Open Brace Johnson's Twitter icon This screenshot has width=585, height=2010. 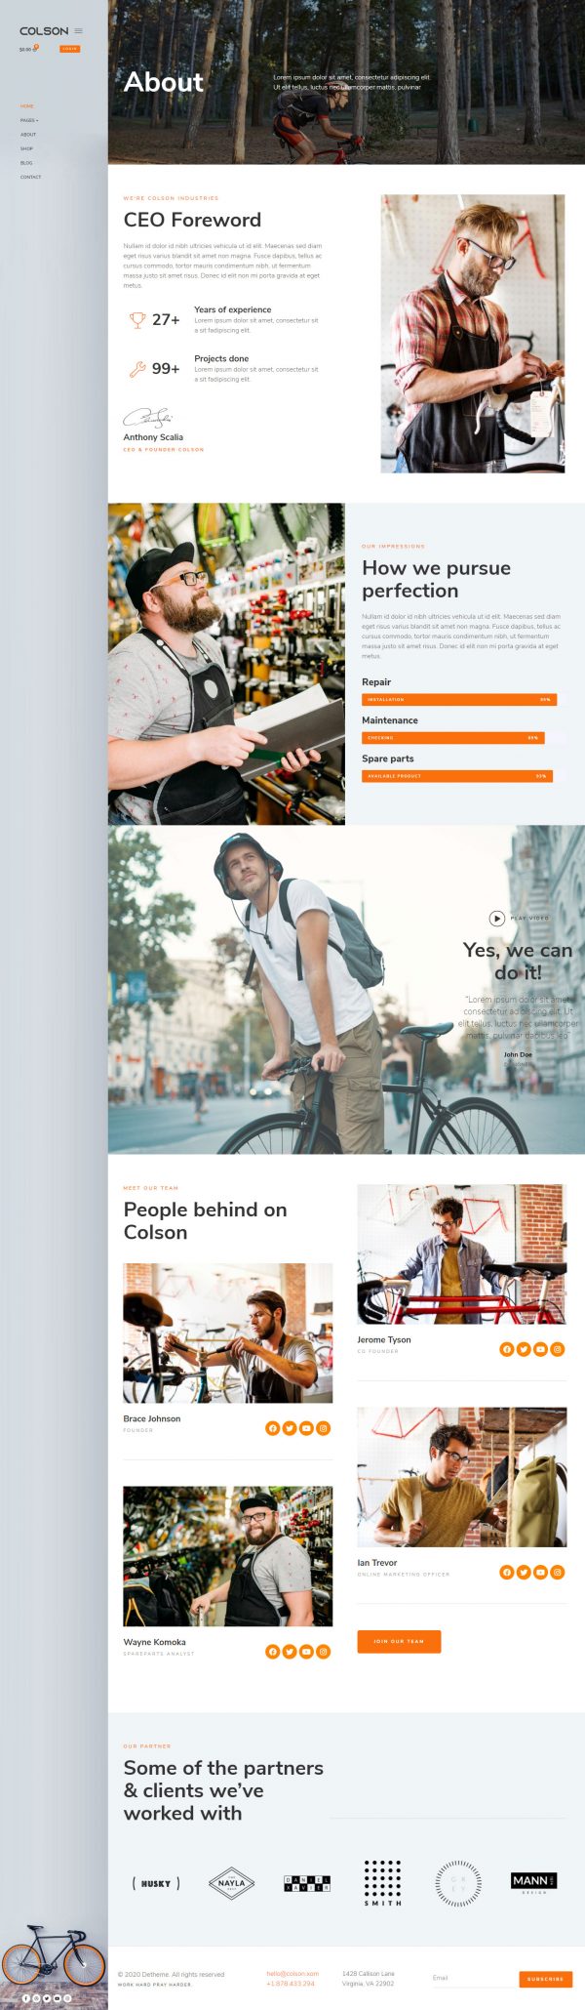(x=290, y=1428)
